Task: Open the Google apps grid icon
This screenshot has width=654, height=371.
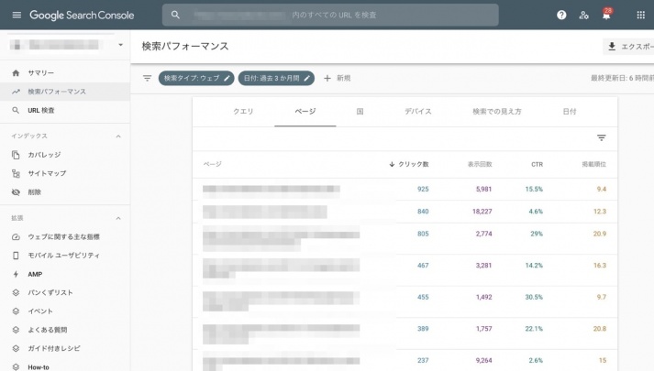Action: tap(640, 15)
